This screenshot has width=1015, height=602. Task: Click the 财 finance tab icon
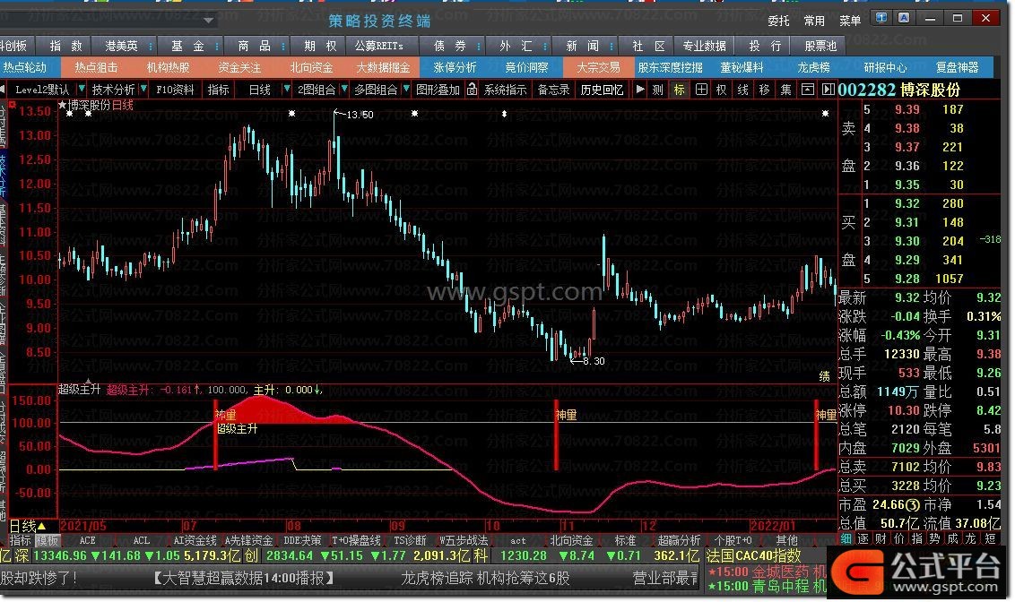tap(881, 538)
